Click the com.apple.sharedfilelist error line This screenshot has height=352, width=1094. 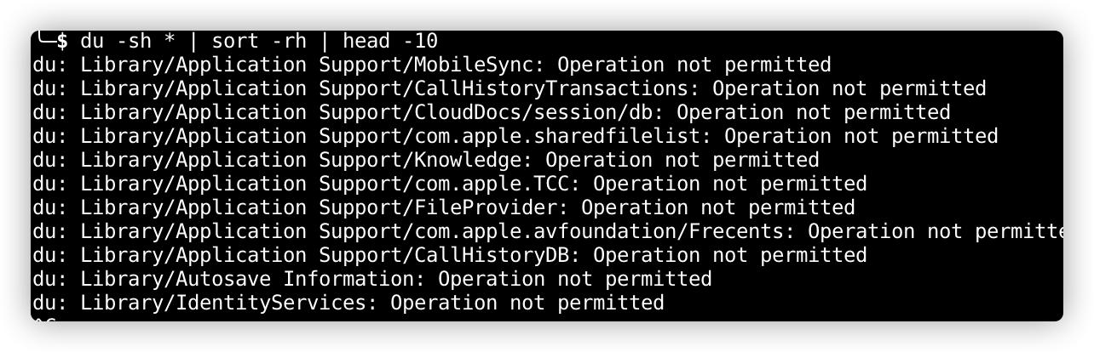point(515,136)
